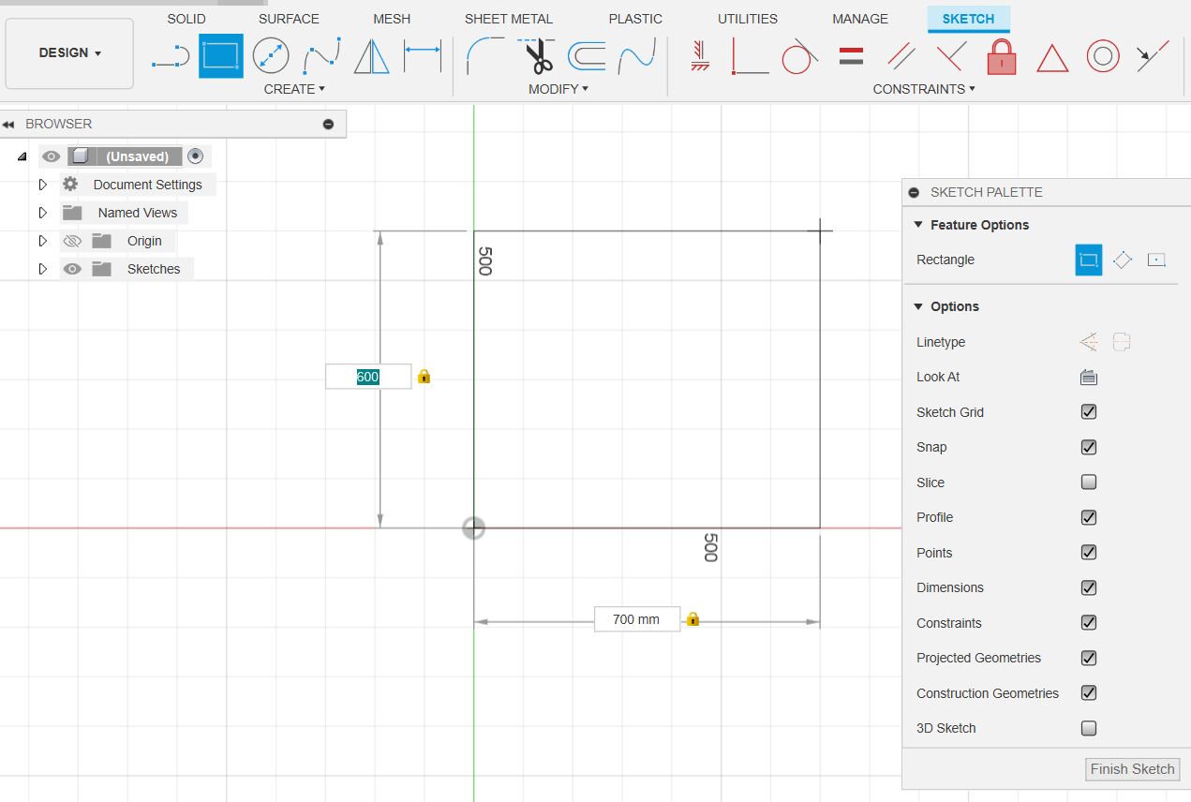Show the hidden Origin folder
This screenshot has width=1191, height=802.
click(x=72, y=241)
